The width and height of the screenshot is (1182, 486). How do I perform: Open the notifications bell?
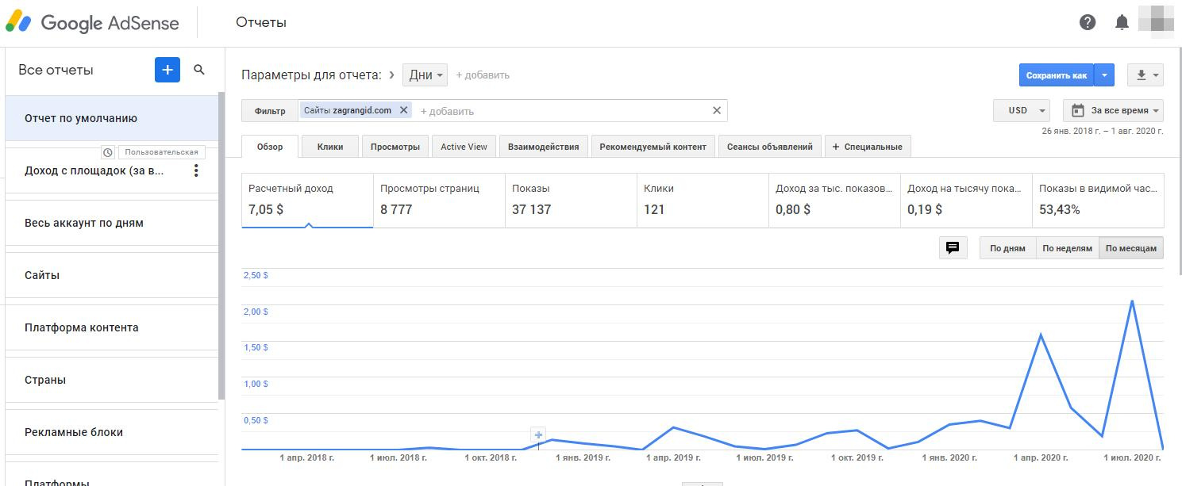point(1122,22)
